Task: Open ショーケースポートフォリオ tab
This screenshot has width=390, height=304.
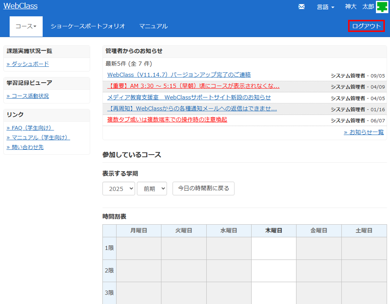Action: click(88, 26)
